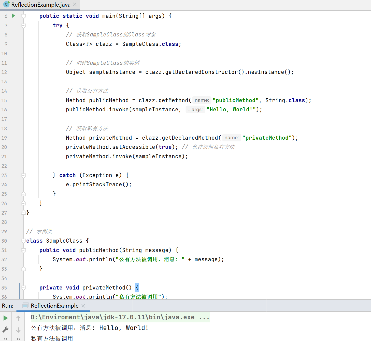Open run settings wrench icon
The image size is (371, 341).
tap(6, 330)
